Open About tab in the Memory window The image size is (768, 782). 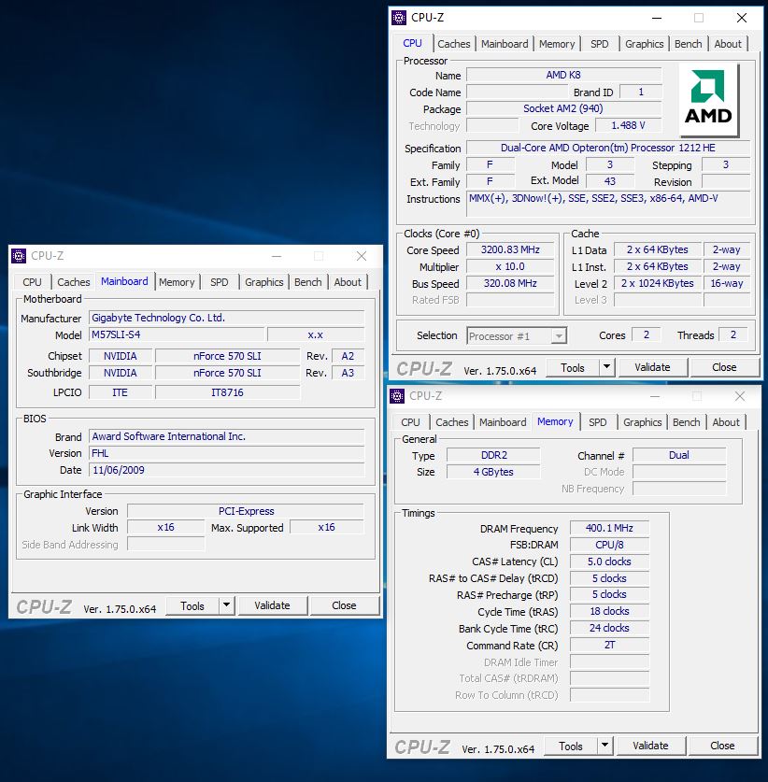point(726,422)
